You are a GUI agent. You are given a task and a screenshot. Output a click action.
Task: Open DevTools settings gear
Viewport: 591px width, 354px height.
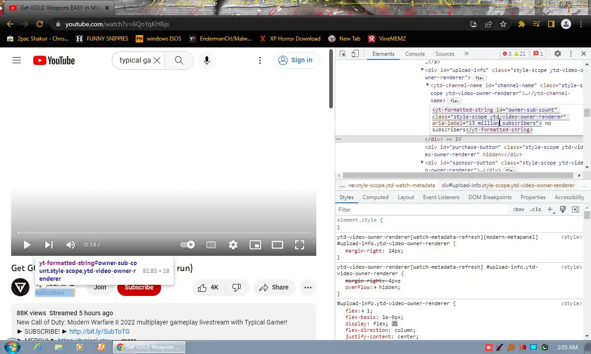click(558, 54)
